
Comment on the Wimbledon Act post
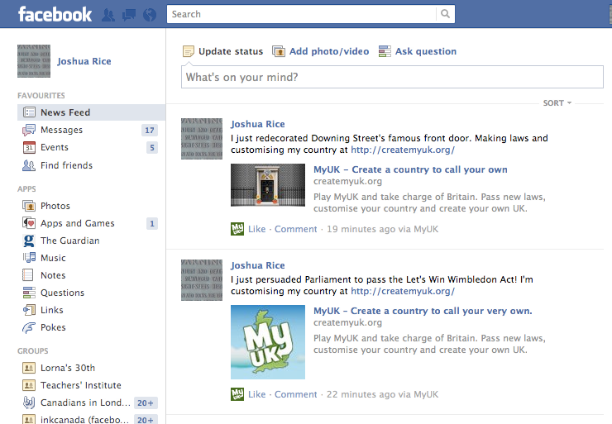[x=295, y=394]
